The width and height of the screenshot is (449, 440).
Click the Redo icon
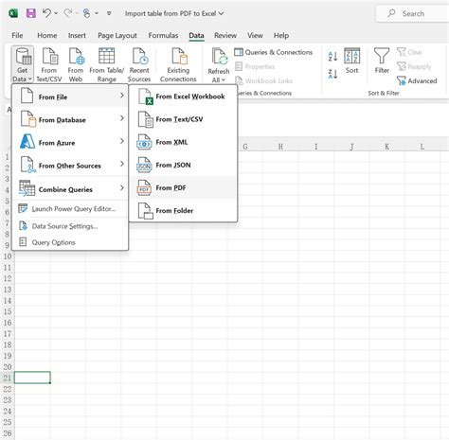click(68, 13)
